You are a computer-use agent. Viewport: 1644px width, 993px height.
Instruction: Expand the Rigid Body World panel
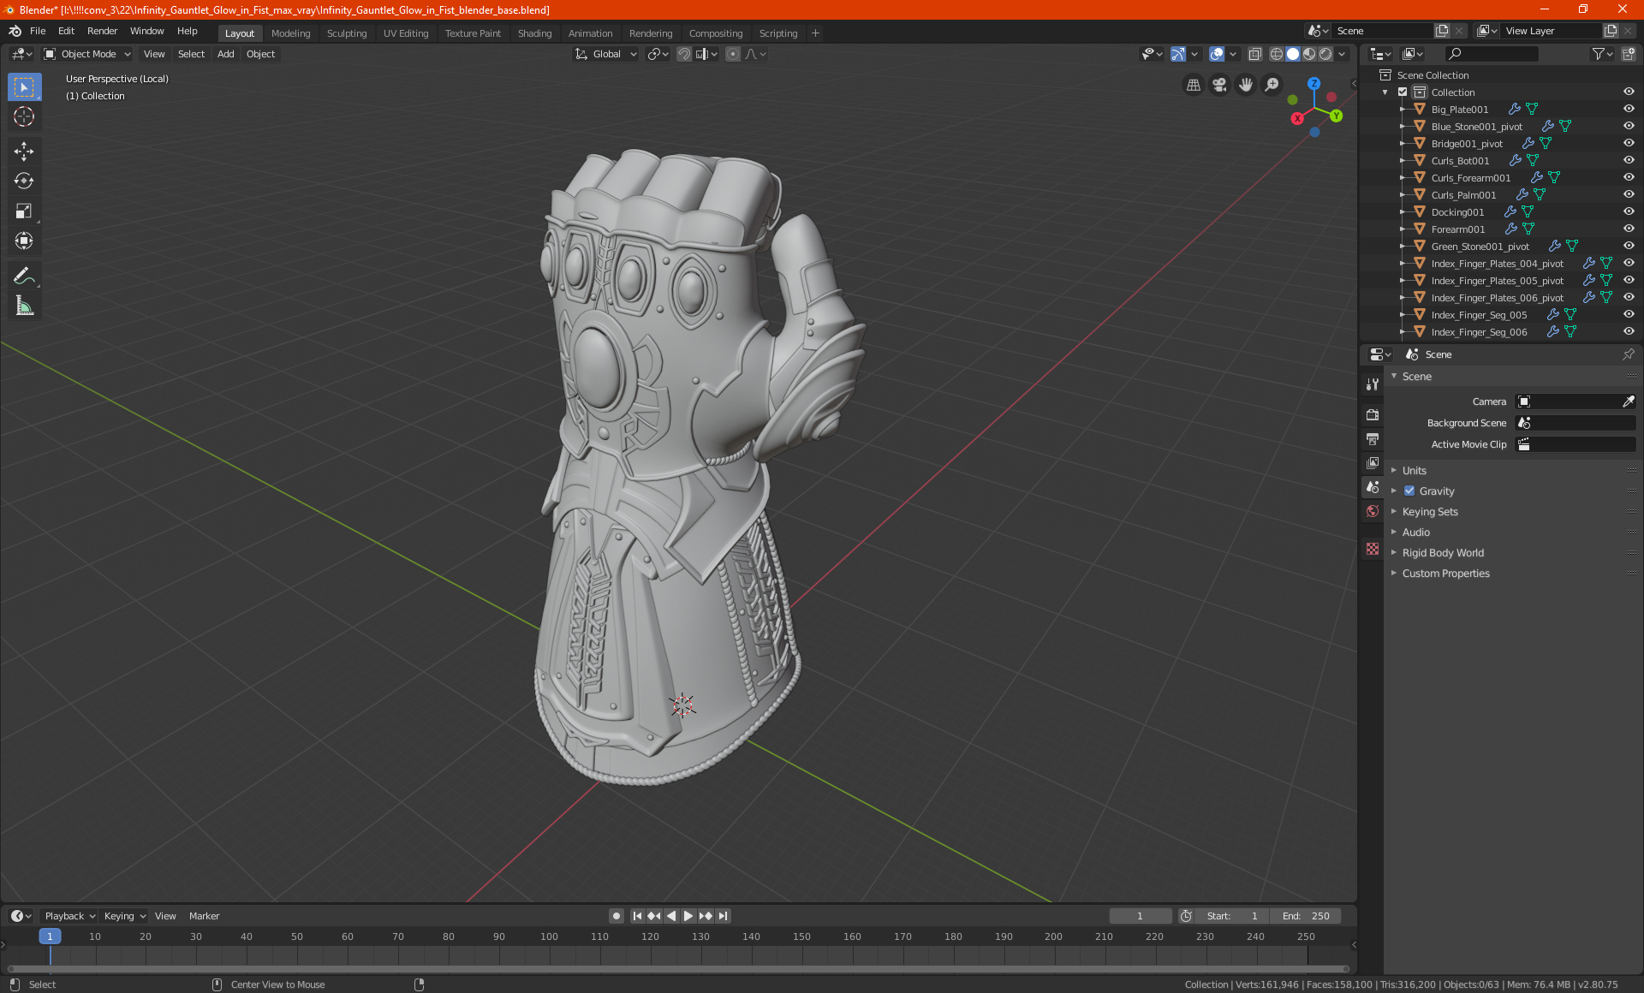(1443, 553)
